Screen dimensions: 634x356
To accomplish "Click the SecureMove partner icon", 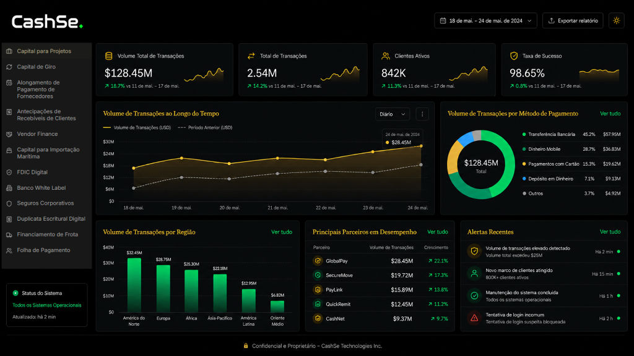I will point(318,275).
